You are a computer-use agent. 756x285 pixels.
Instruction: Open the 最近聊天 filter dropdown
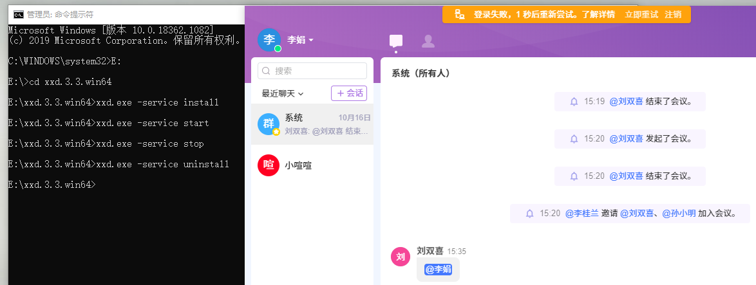(x=283, y=94)
